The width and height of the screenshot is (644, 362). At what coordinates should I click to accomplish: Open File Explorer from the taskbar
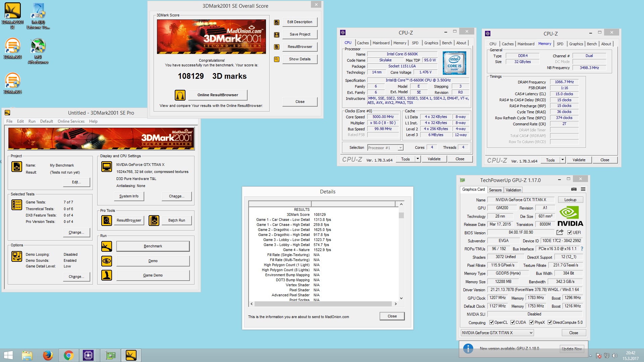[27, 355]
